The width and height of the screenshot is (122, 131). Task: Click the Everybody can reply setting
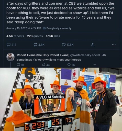click(57, 28)
